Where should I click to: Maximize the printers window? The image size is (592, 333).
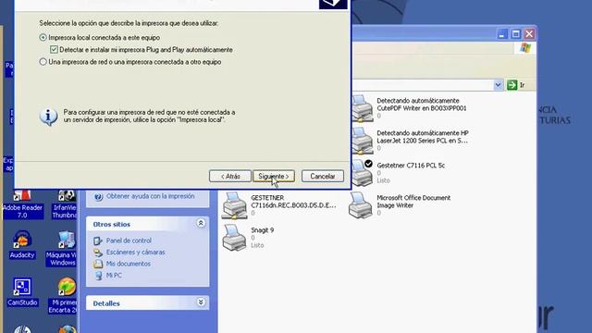click(x=516, y=34)
